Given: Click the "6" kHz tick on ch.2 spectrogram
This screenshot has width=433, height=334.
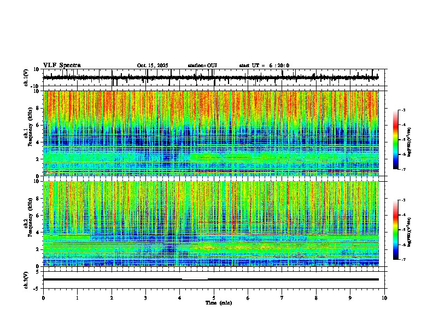Looking at the screenshot, I should coord(39,216).
